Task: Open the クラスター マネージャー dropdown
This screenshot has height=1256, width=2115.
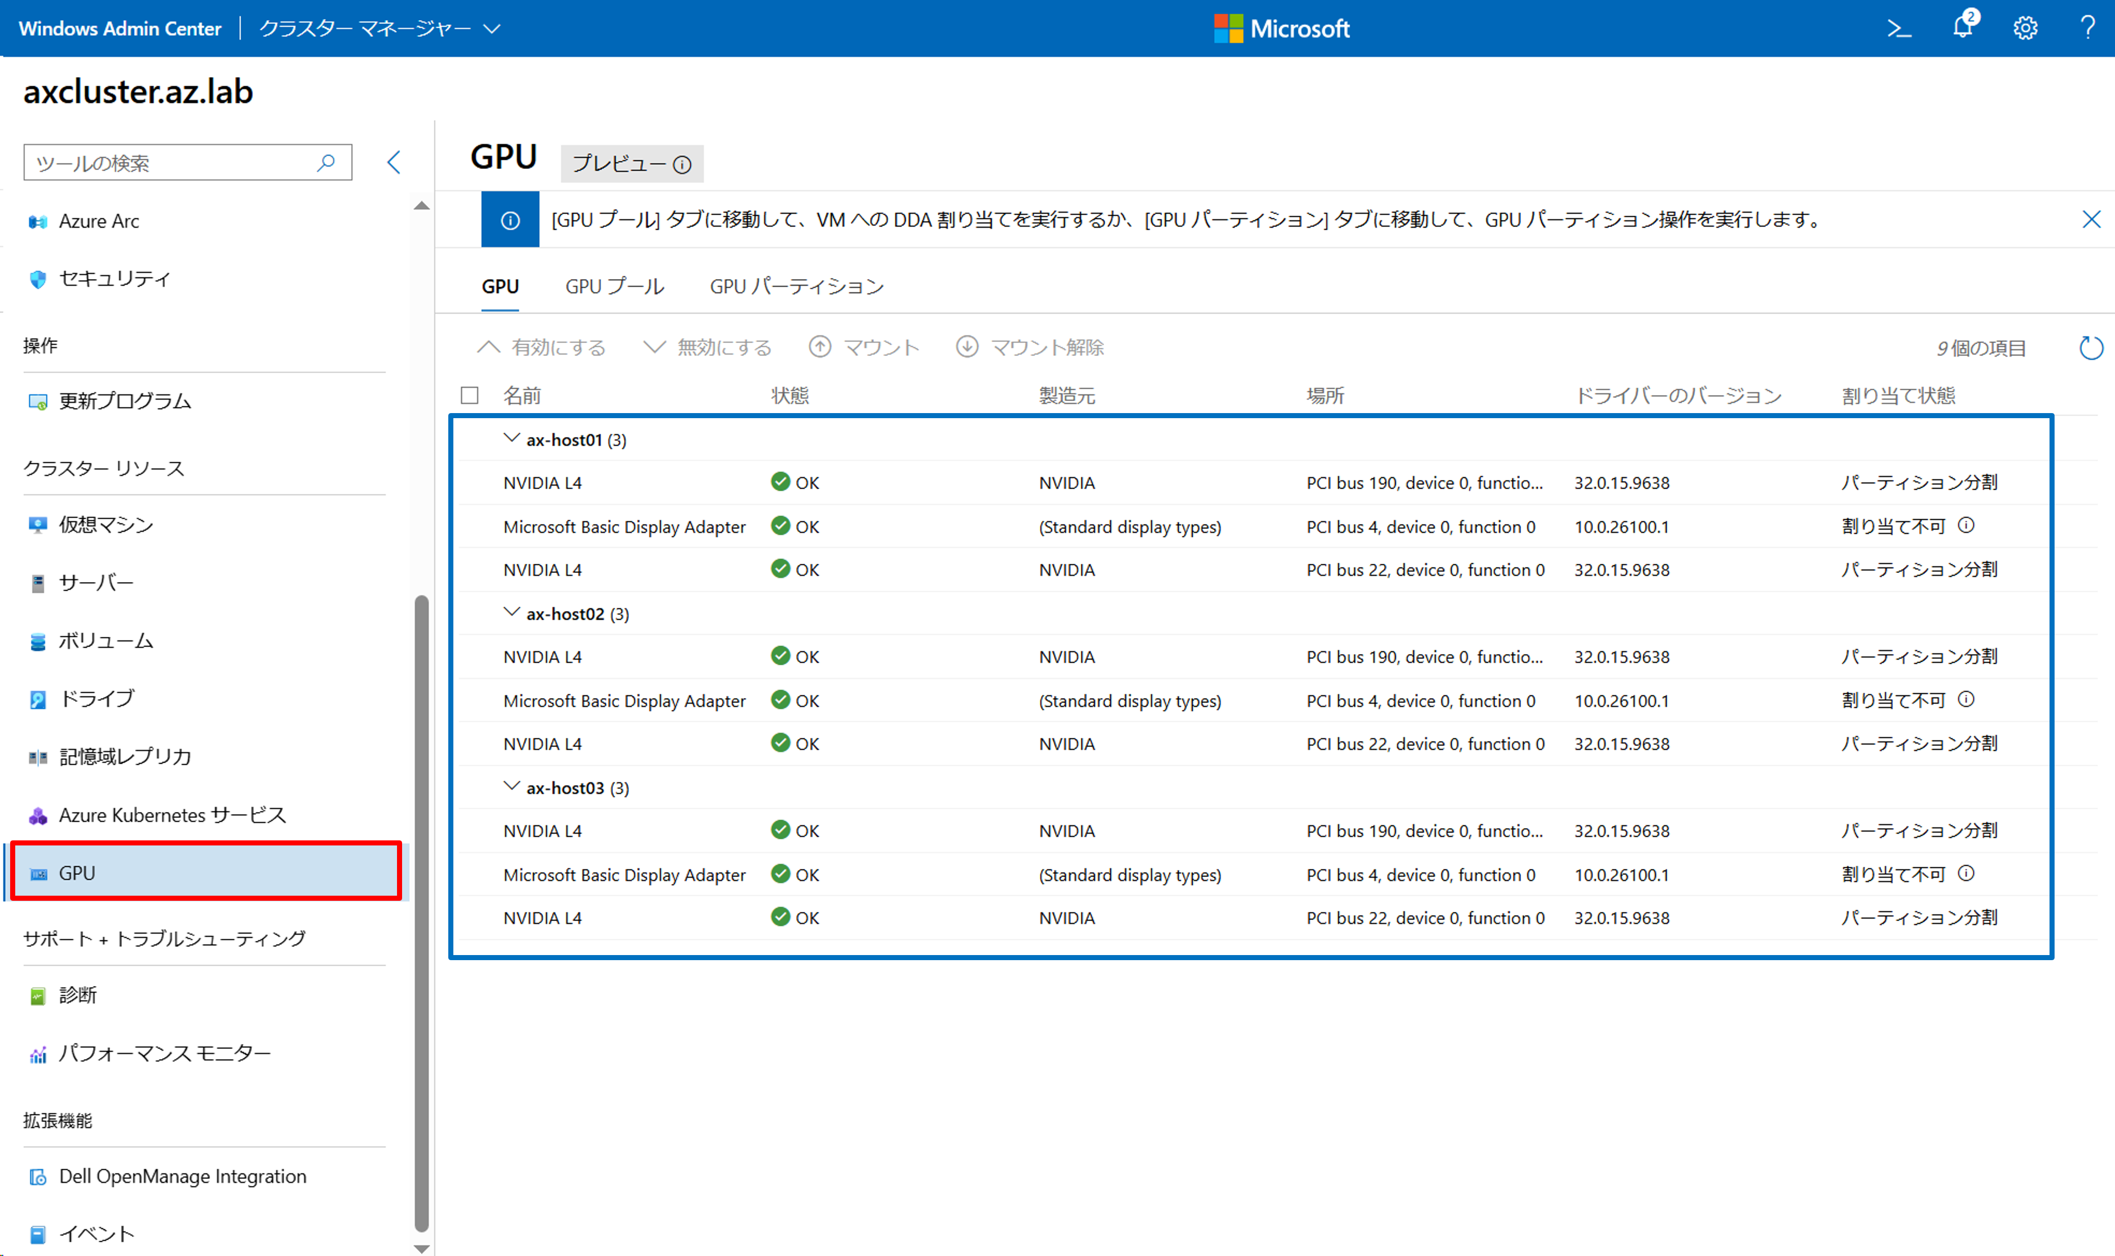Action: [x=380, y=29]
